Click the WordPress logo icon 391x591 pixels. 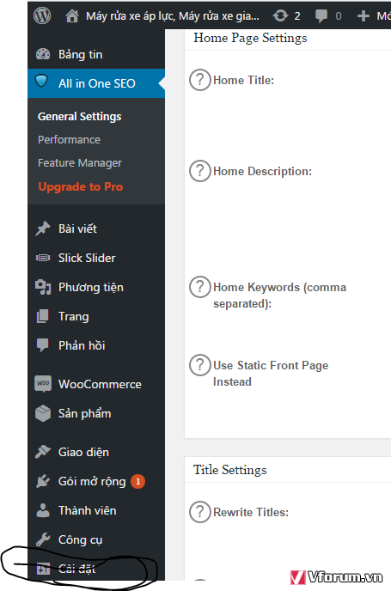coord(42,15)
